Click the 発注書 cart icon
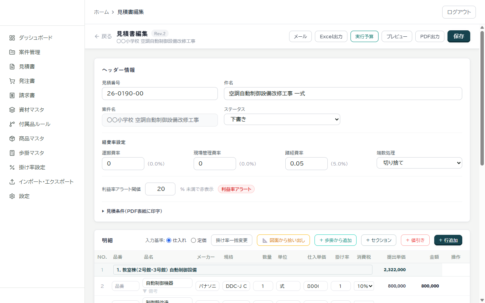The image size is (485, 303). coord(12,81)
